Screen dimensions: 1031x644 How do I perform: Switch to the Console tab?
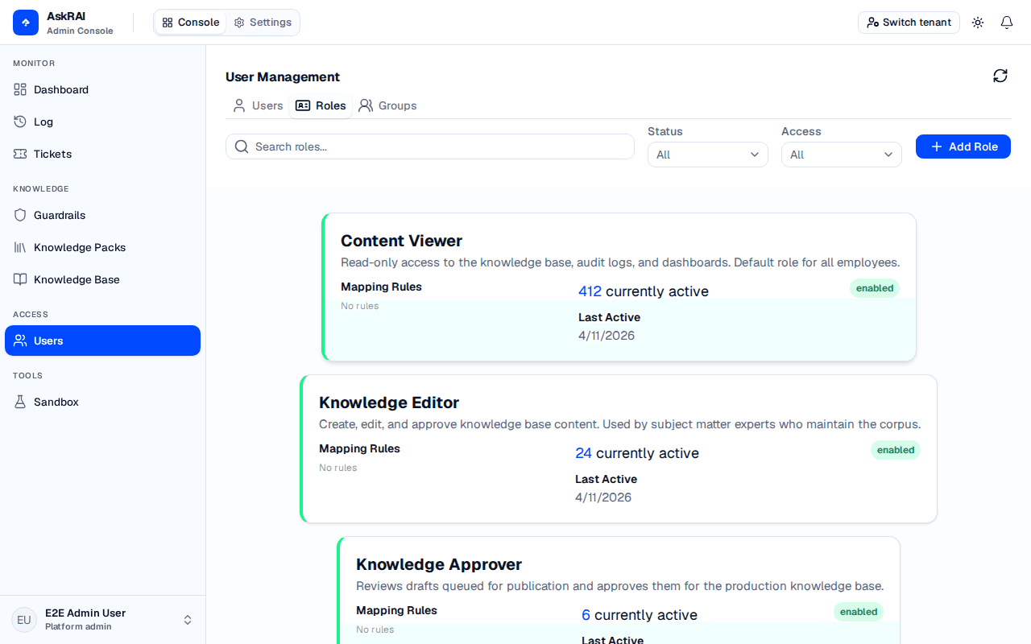click(191, 23)
